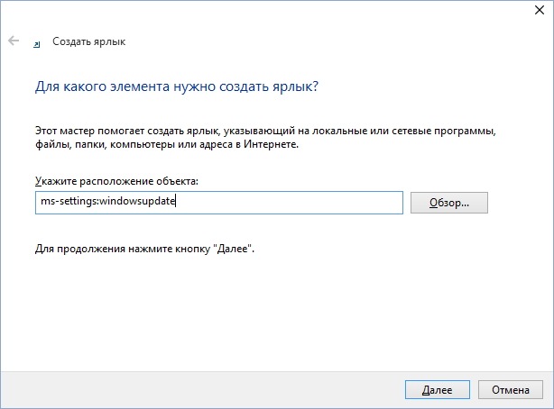Image resolution: width=554 pixels, height=409 pixels.
Task: Click the shortcut icon beside Создать ярлык
Action: pos(37,44)
